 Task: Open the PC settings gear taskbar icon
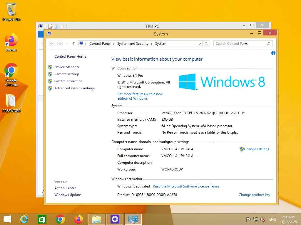point(115,219)
